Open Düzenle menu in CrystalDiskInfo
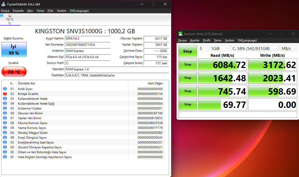299x177 pixels. [18, 11]
